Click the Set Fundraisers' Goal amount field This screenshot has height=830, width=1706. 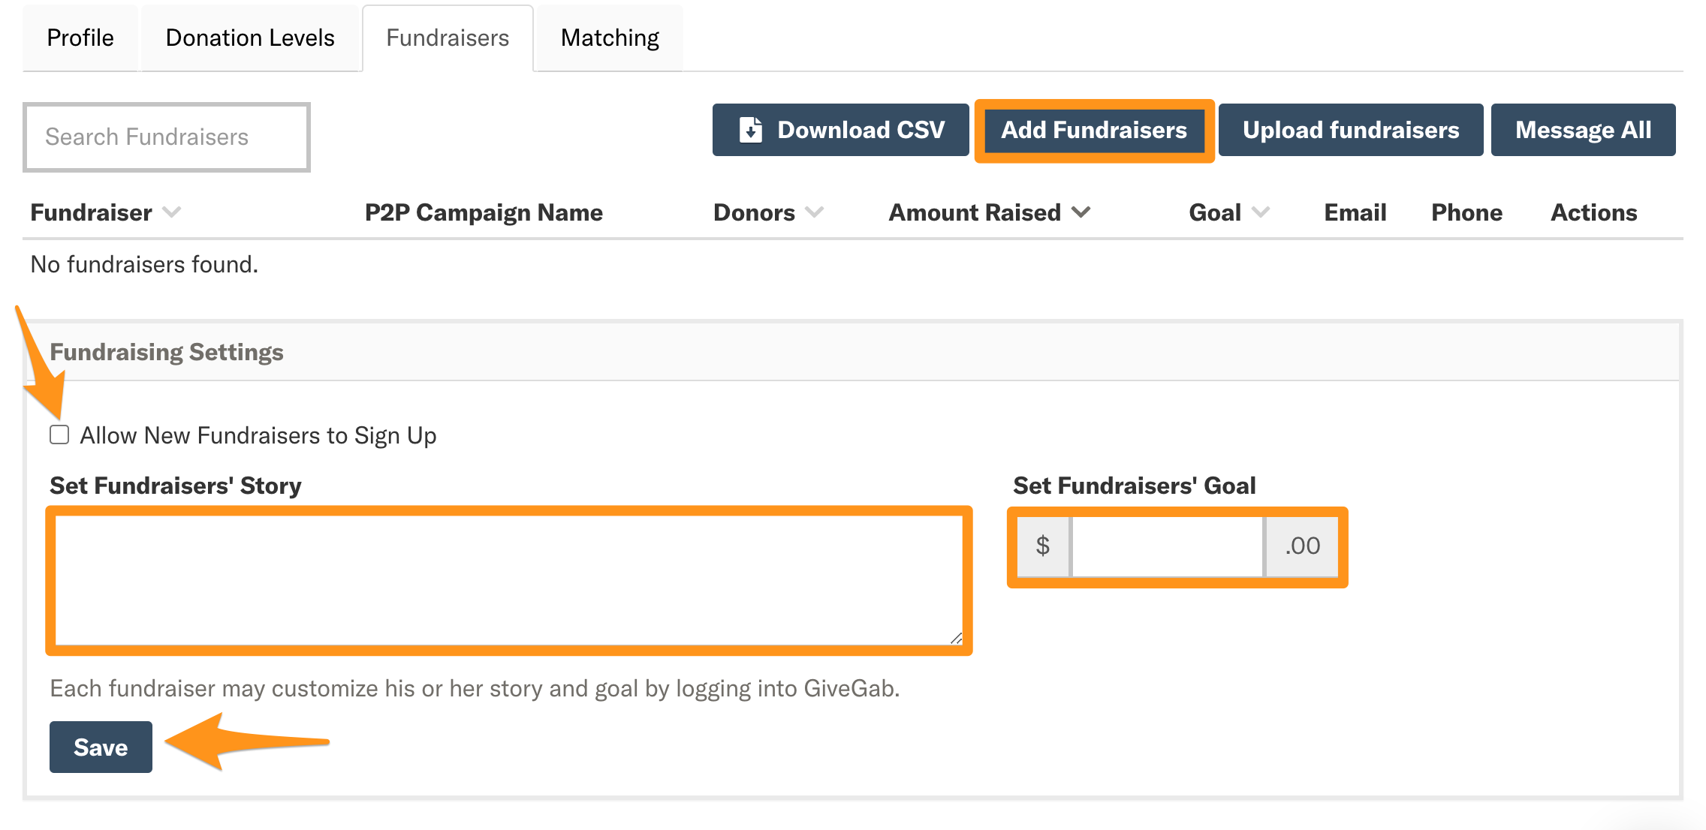coord(1168,546)
